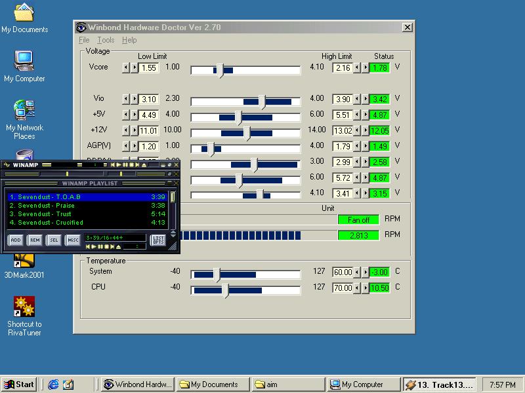Click Previous track in Winamp title bar

pos(113,165)
